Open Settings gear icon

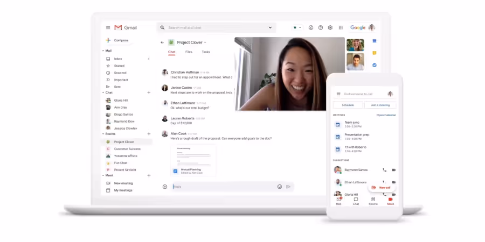[x=330, y=27]
